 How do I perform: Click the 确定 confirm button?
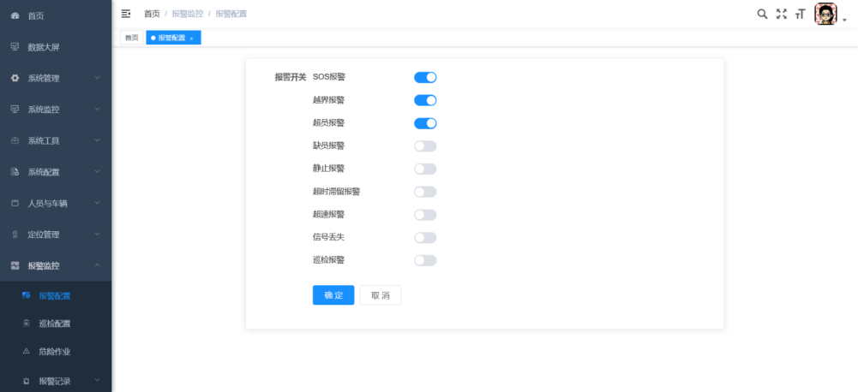333,295
